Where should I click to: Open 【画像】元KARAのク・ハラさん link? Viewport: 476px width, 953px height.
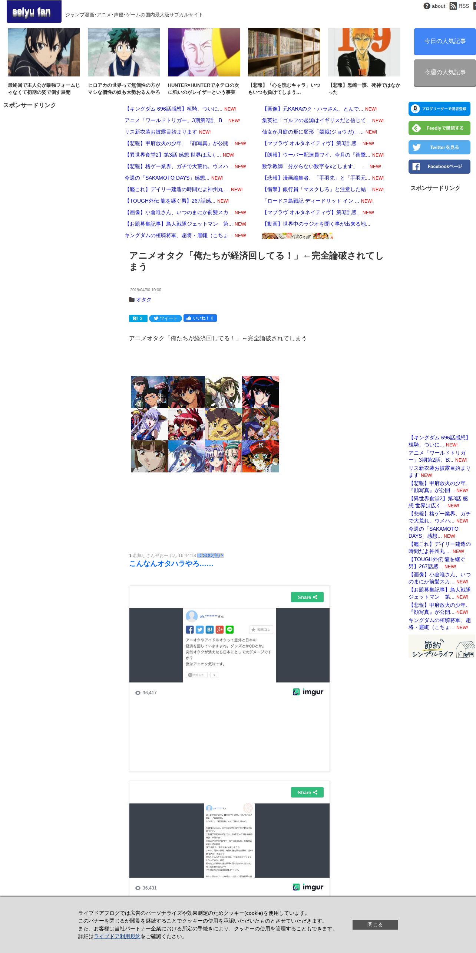[313, 109]
